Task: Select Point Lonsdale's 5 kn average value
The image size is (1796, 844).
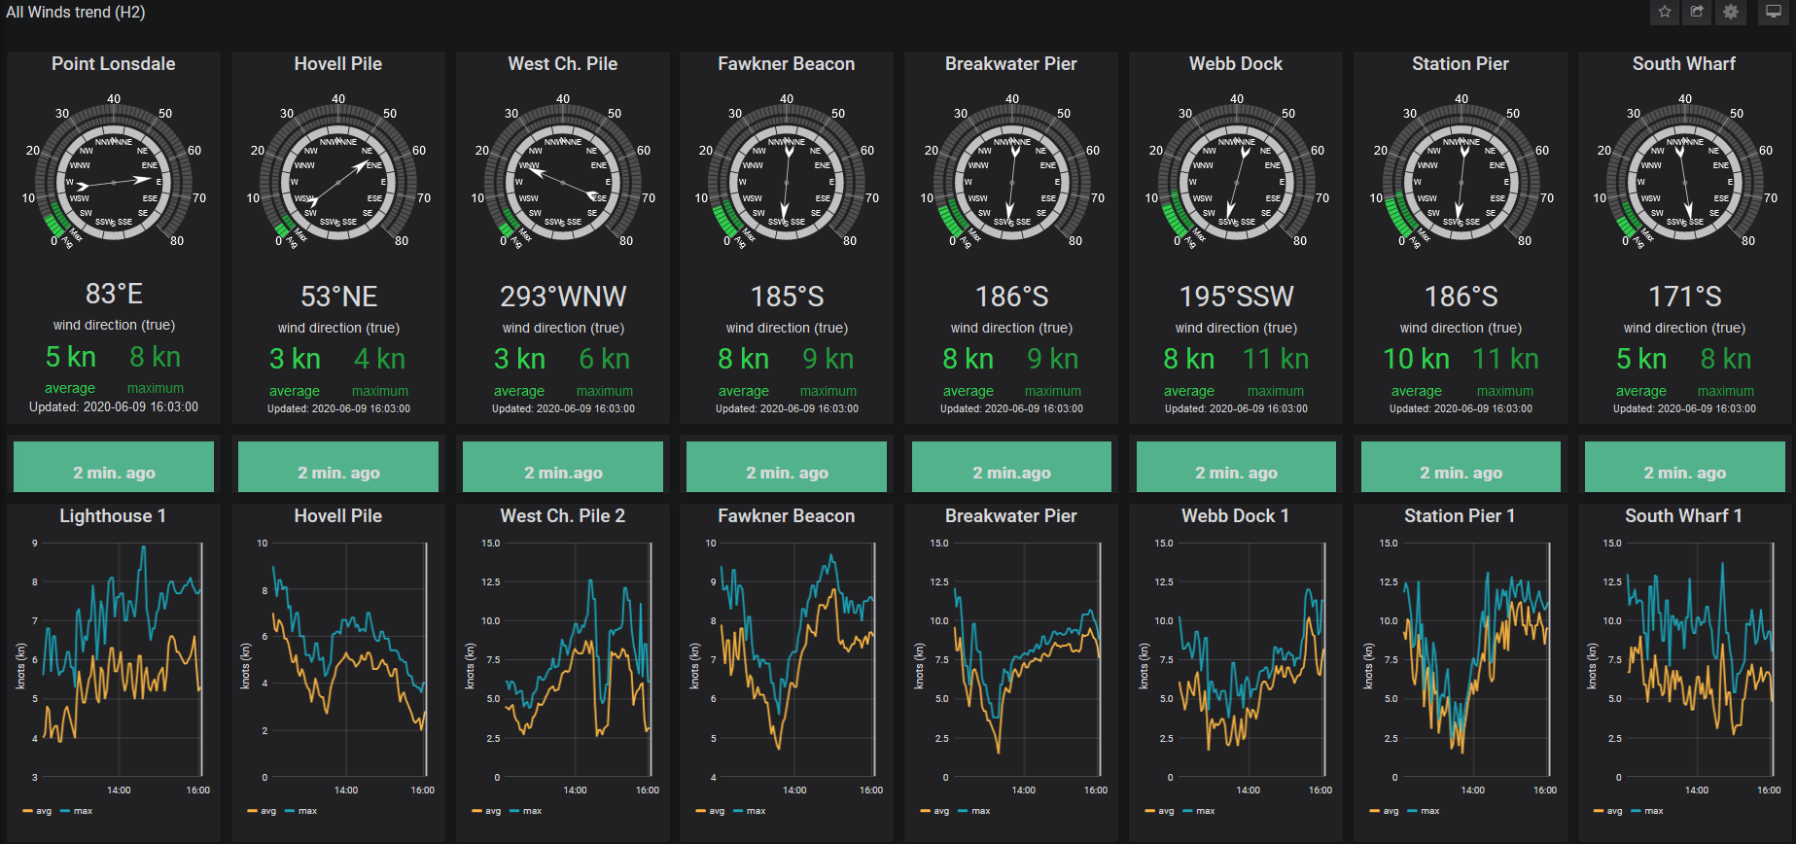Action: point(70,357)
